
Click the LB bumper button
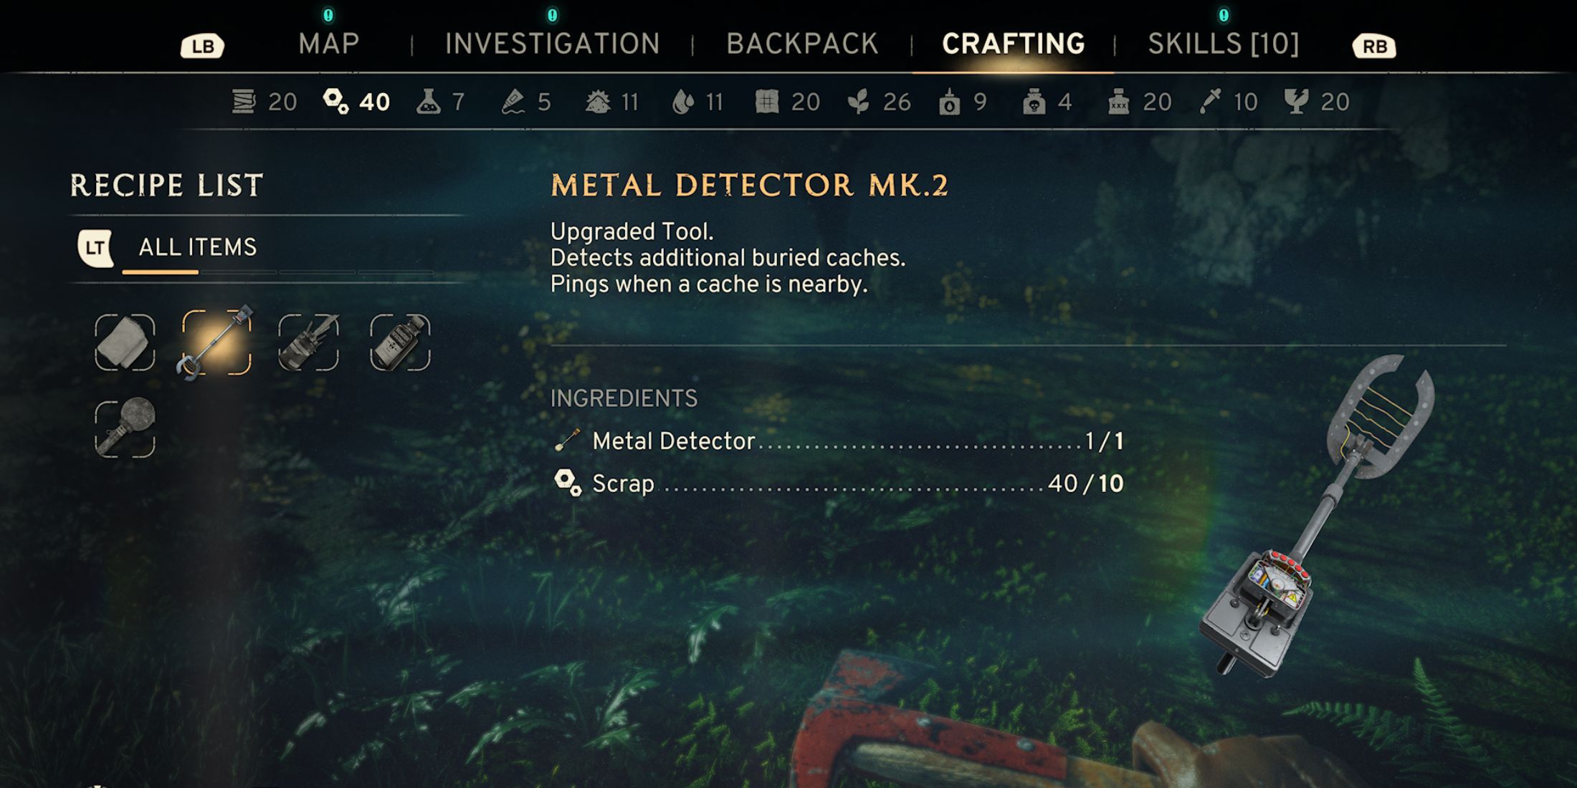[202, 47]
